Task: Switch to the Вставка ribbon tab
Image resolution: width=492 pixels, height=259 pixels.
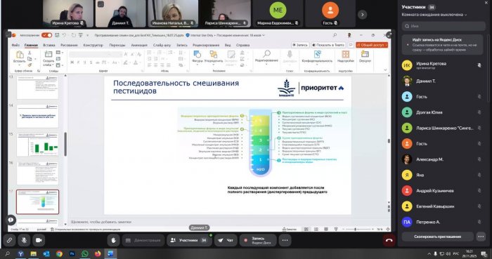Action: (x=49, y=45)
